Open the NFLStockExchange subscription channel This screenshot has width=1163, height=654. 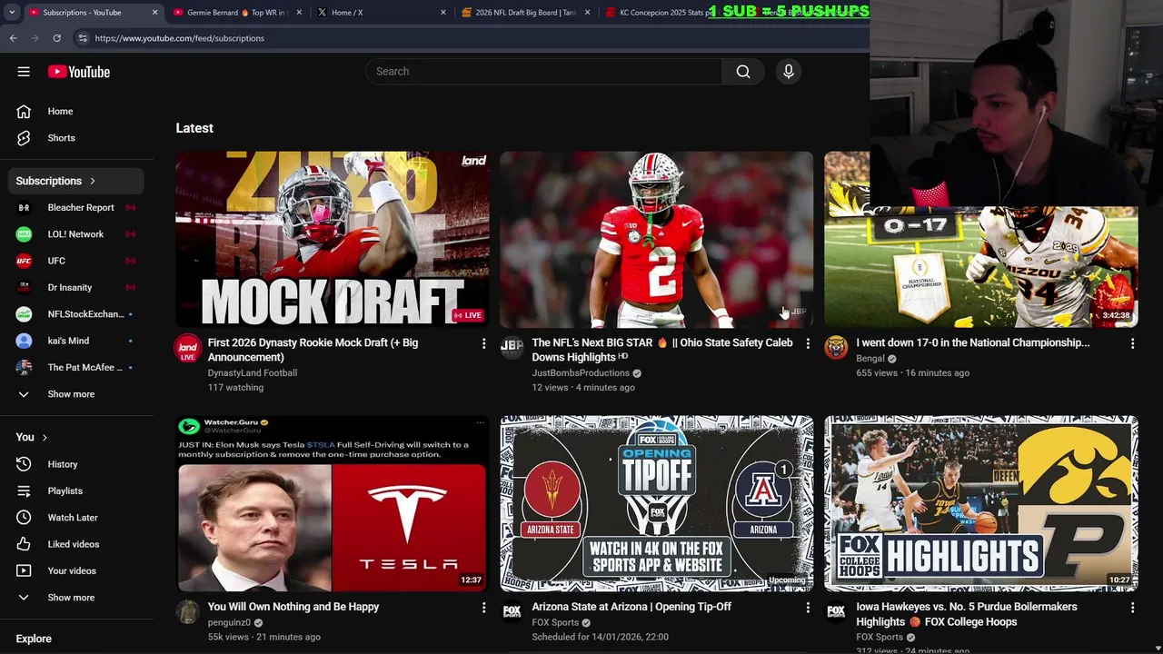(78, 314)
